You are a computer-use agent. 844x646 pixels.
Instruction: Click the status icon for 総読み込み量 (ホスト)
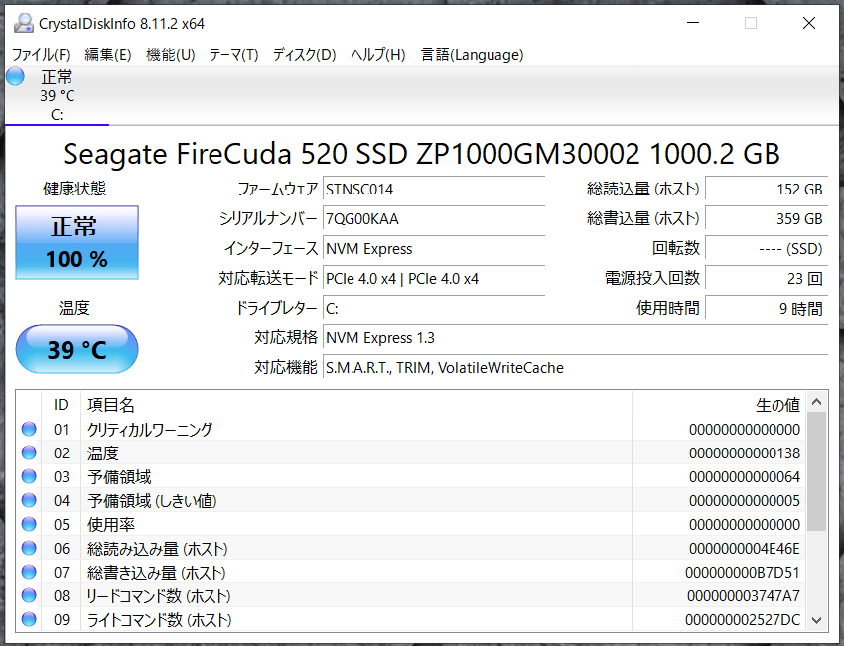(x=29, y=549)
